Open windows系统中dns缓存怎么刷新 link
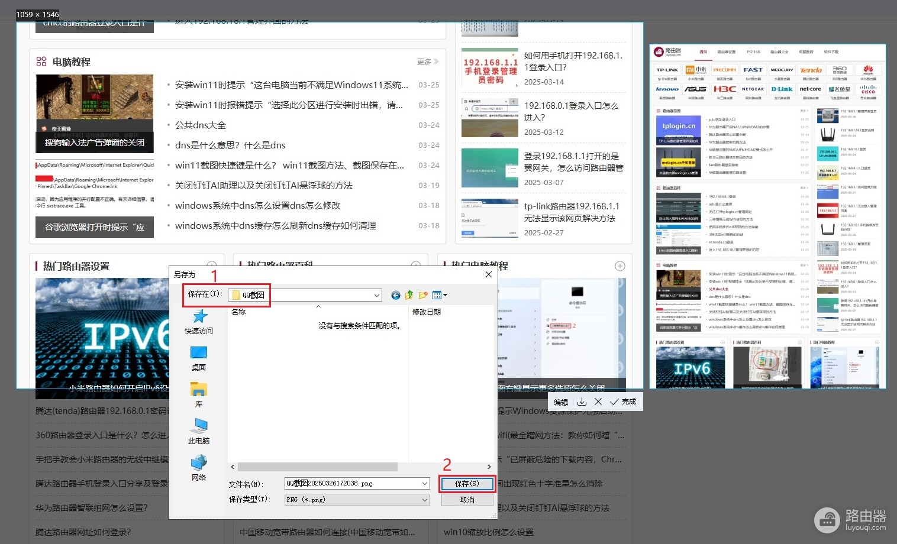 coord(276,225)
